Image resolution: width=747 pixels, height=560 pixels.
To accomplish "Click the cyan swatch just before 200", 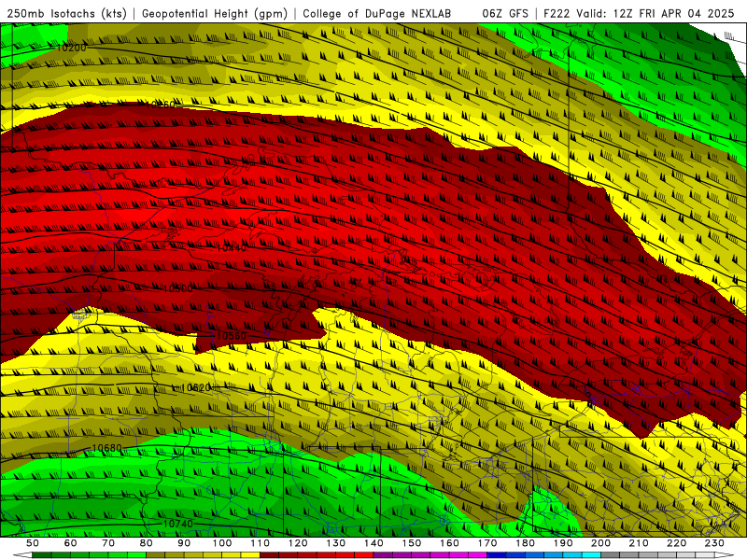I will point(591,555).
